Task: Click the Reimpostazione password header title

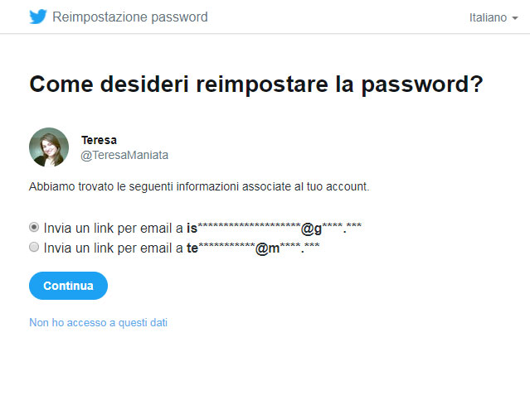Action: coord(130,17)
